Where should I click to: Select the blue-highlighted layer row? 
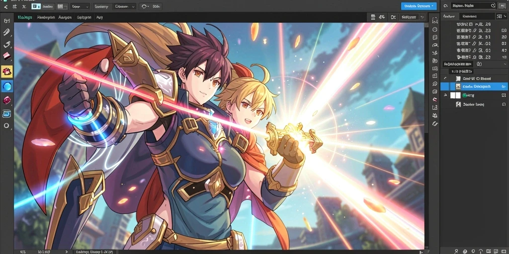click(x=474, y=86)
